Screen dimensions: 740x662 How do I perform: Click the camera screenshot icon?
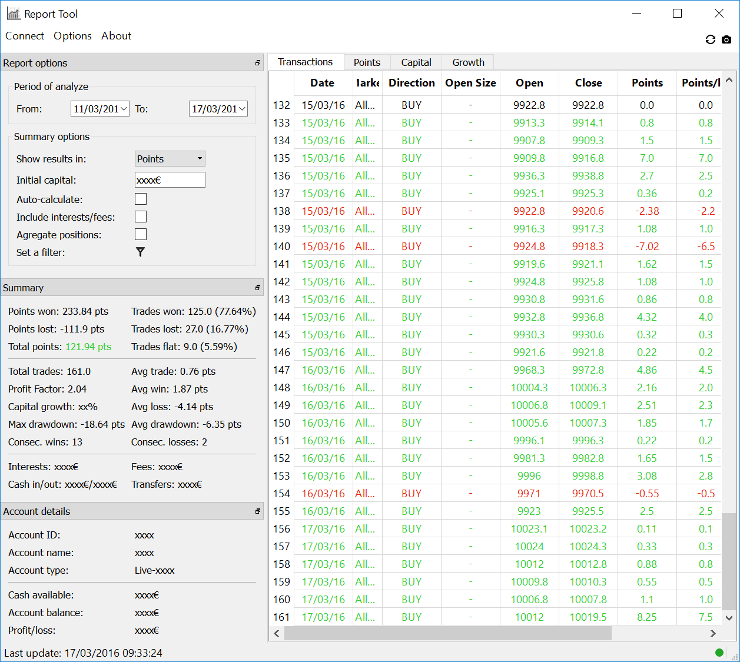[x=726, y=39]
